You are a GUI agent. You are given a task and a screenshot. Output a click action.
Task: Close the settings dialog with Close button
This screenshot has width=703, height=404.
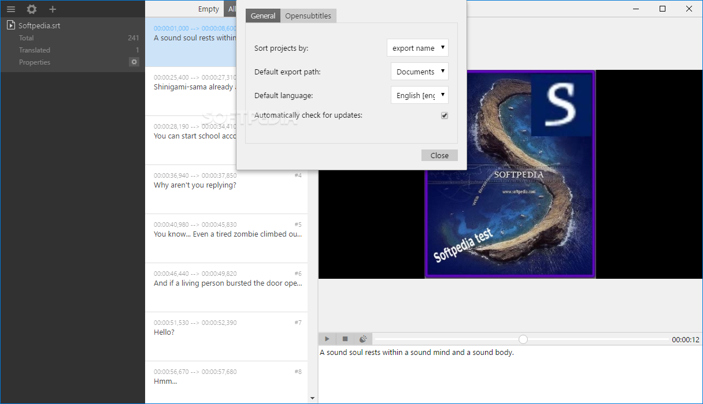tap(439, 155)
